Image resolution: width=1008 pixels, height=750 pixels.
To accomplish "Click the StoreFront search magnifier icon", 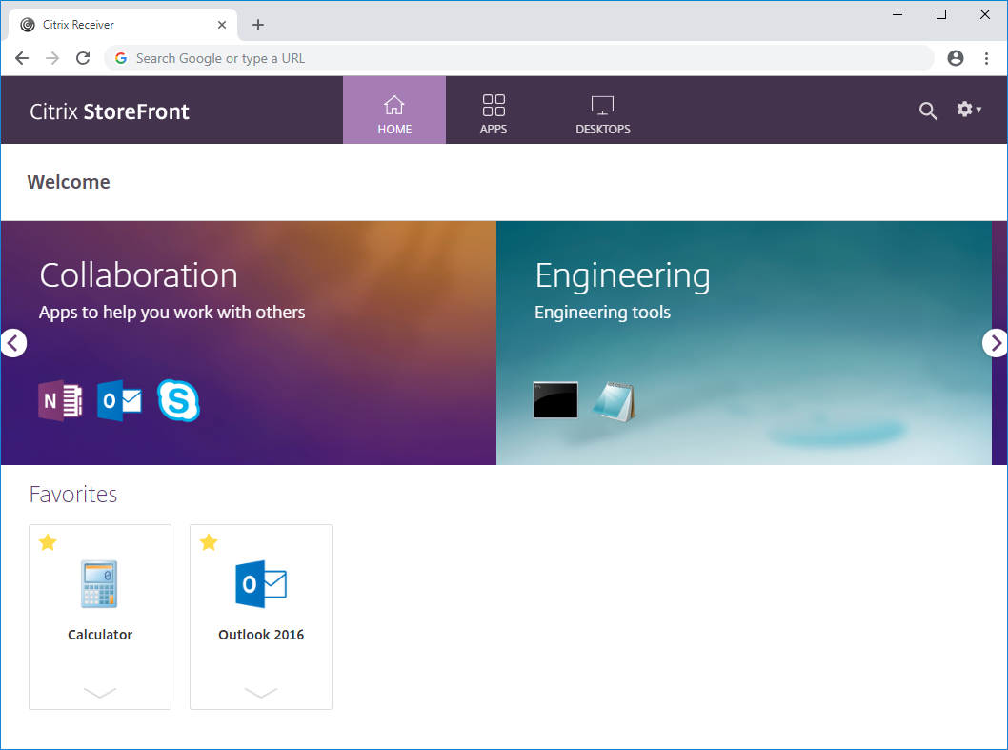I will [x=928, y=111].
